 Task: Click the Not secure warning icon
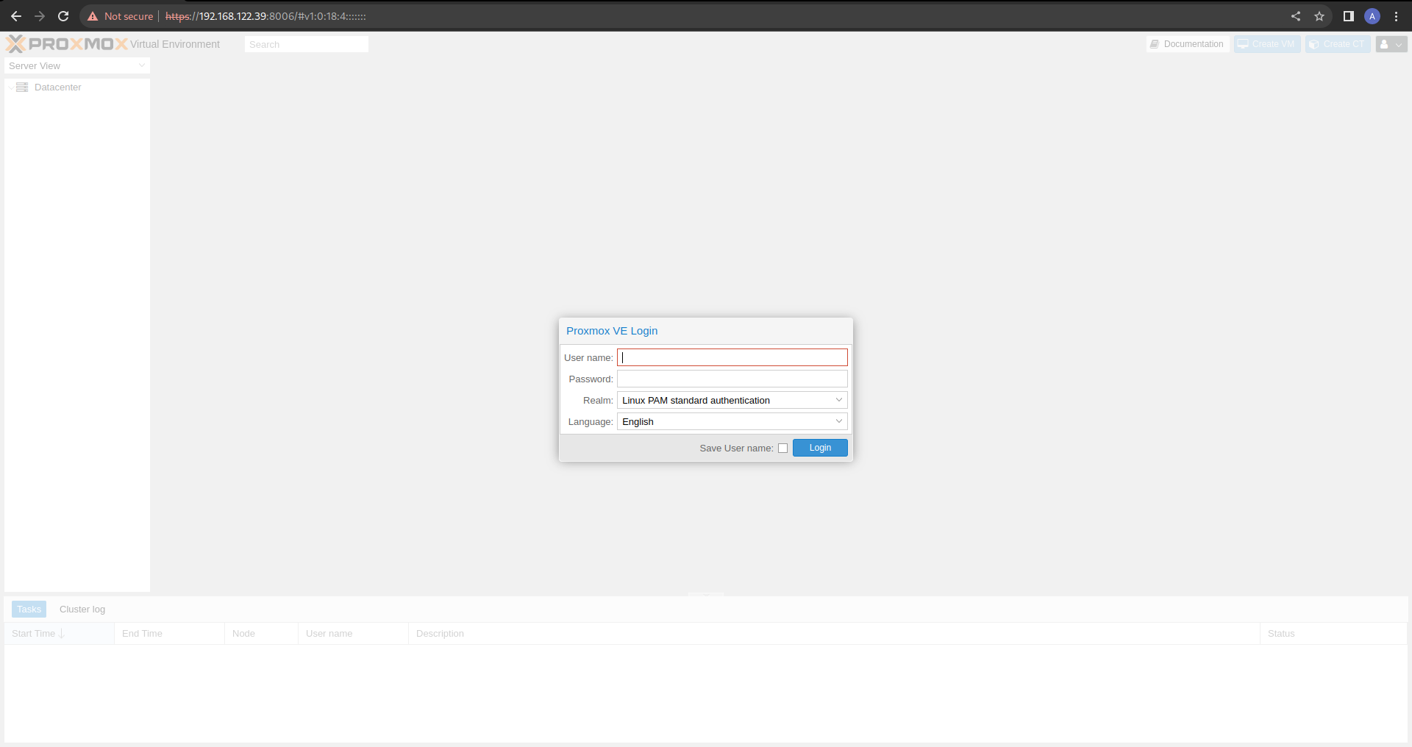coord(93,16)
